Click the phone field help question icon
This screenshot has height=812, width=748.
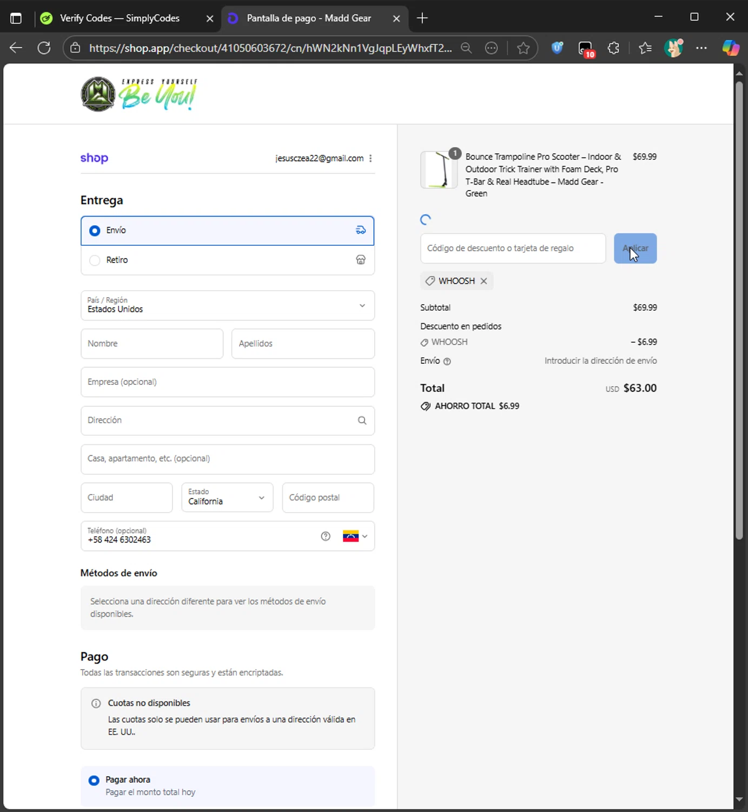326,536
